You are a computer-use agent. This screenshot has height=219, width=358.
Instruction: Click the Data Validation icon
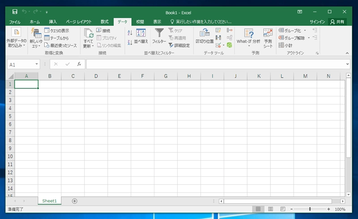point(218,45)
